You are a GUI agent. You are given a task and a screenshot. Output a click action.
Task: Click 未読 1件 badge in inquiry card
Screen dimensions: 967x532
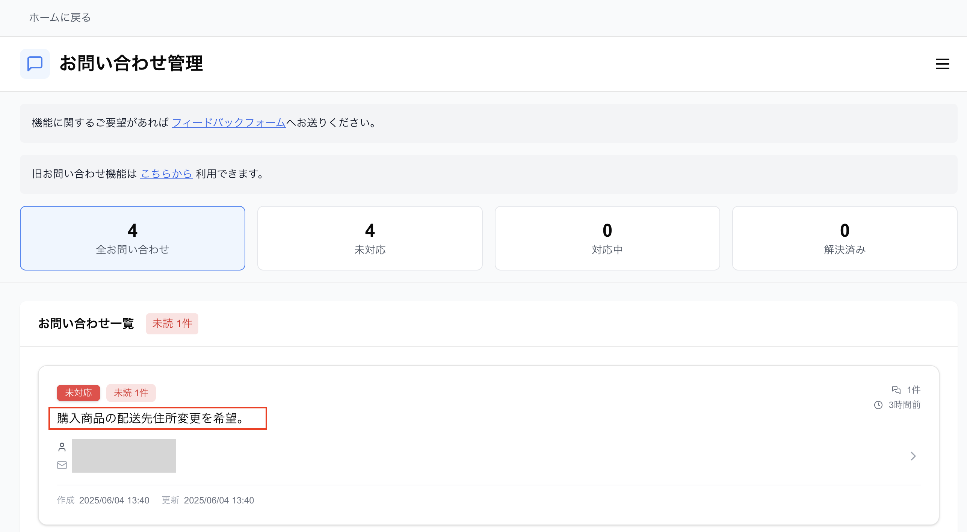131,393
